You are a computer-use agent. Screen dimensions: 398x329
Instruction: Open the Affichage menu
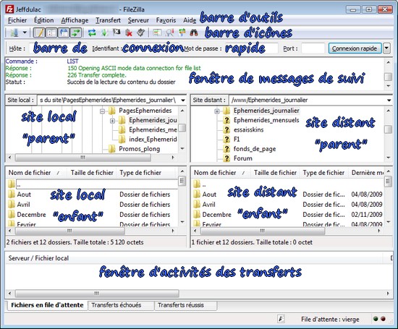75,20
